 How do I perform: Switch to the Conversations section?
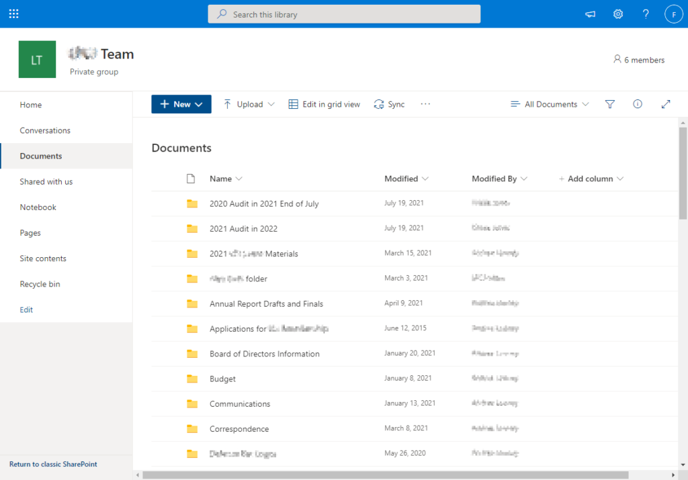point(45,130)
